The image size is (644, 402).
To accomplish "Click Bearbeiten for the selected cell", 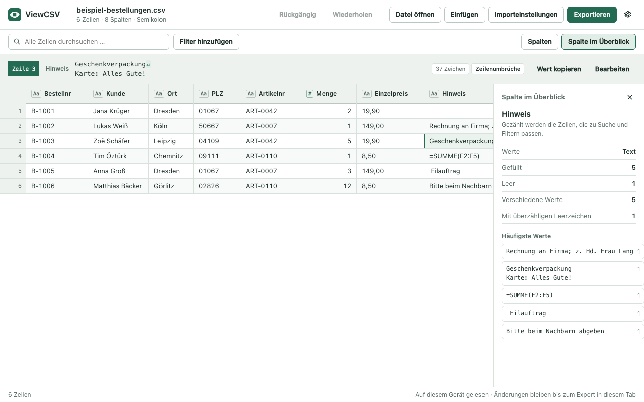I will click(x=612, y=69).
